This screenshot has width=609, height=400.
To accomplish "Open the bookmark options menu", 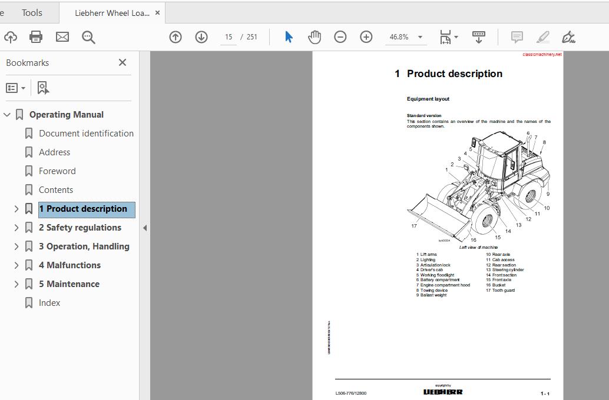I will pyautogui.click(x=14, y=87).
